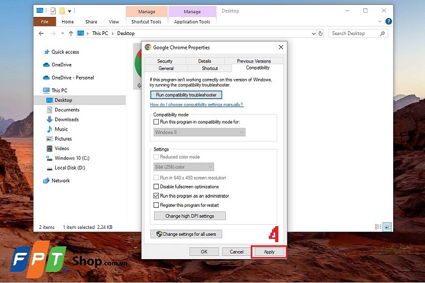Click Apply in Chrome Properties
This screenshot has width=425, height=283.
pyautogui.click(x=269, y=252)
